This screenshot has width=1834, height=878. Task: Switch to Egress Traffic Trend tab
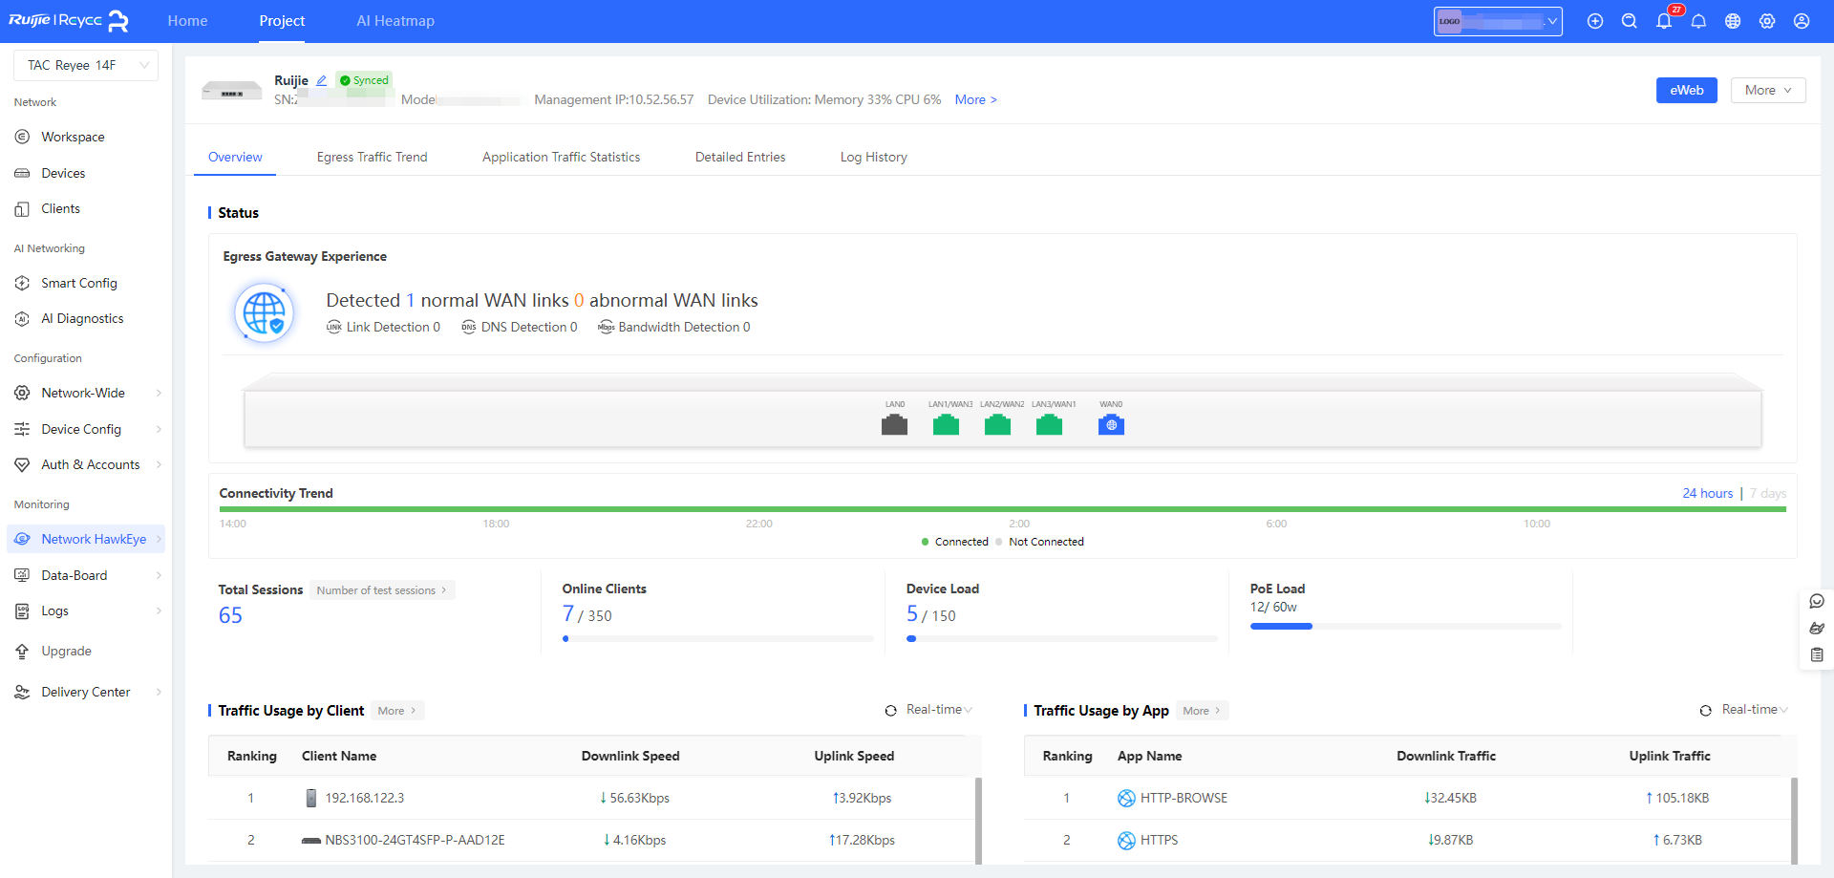[372, 157]
